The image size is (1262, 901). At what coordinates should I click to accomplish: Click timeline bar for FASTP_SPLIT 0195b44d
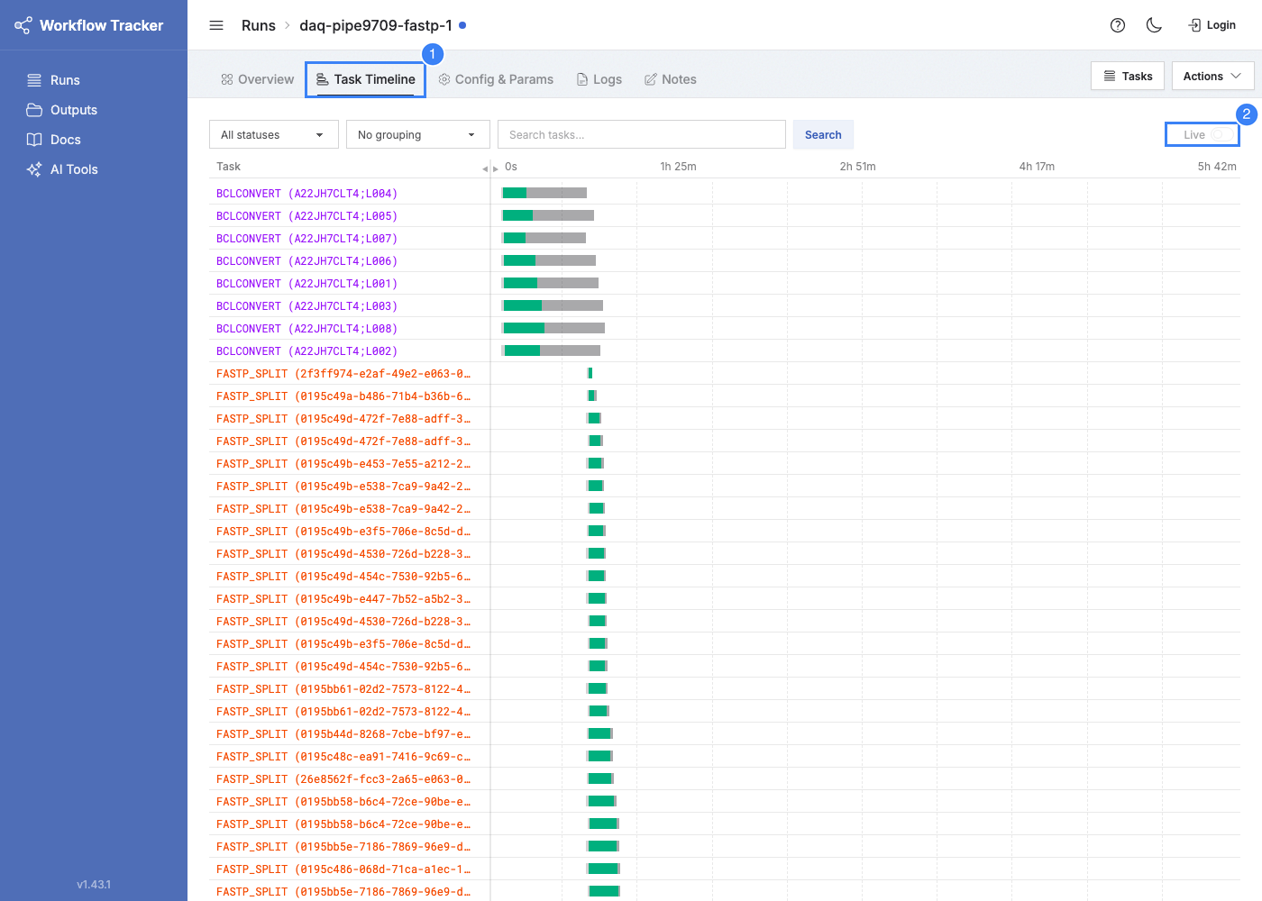click(600, 733)
